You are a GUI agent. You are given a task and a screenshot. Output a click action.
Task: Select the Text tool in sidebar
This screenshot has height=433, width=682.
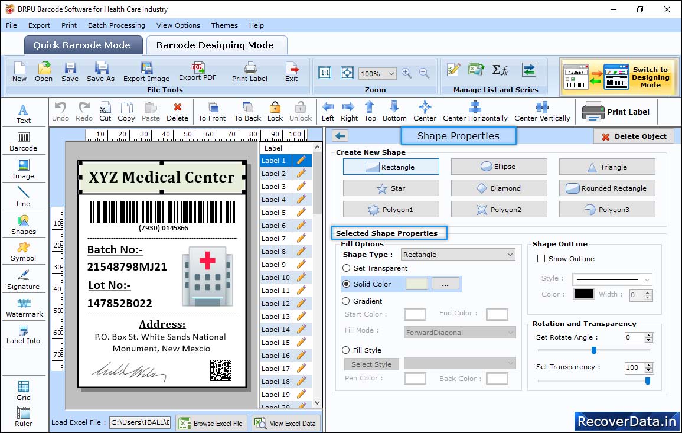(24, 113)
